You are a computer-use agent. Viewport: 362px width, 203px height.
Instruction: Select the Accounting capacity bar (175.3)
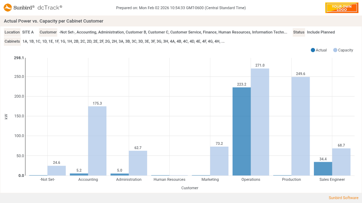click(97, 141)
